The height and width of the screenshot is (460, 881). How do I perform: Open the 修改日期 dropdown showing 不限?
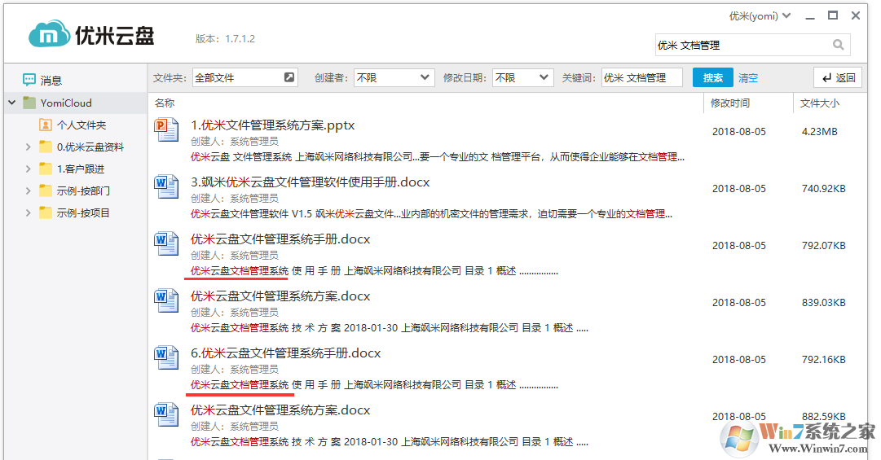pyautogui.click(x=522, y=77)
